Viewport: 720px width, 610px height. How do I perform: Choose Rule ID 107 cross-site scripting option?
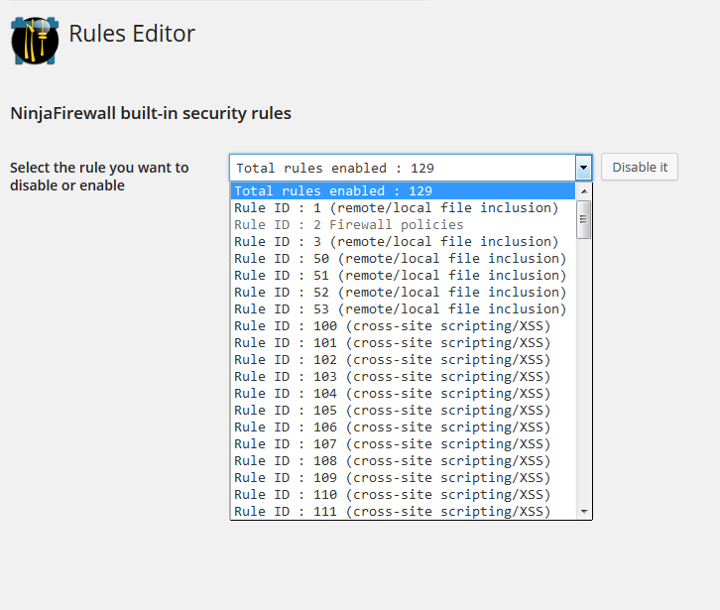pos(403,444)
